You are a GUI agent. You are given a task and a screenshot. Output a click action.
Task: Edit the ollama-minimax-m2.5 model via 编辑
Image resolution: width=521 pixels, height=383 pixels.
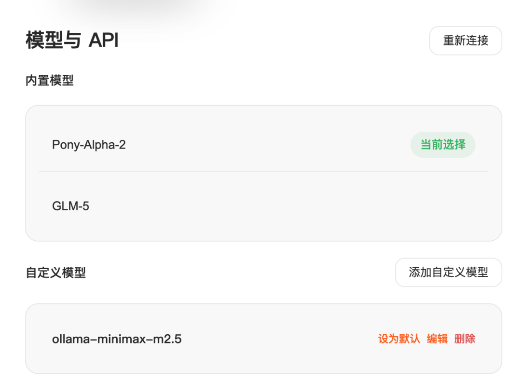[437, 339]
